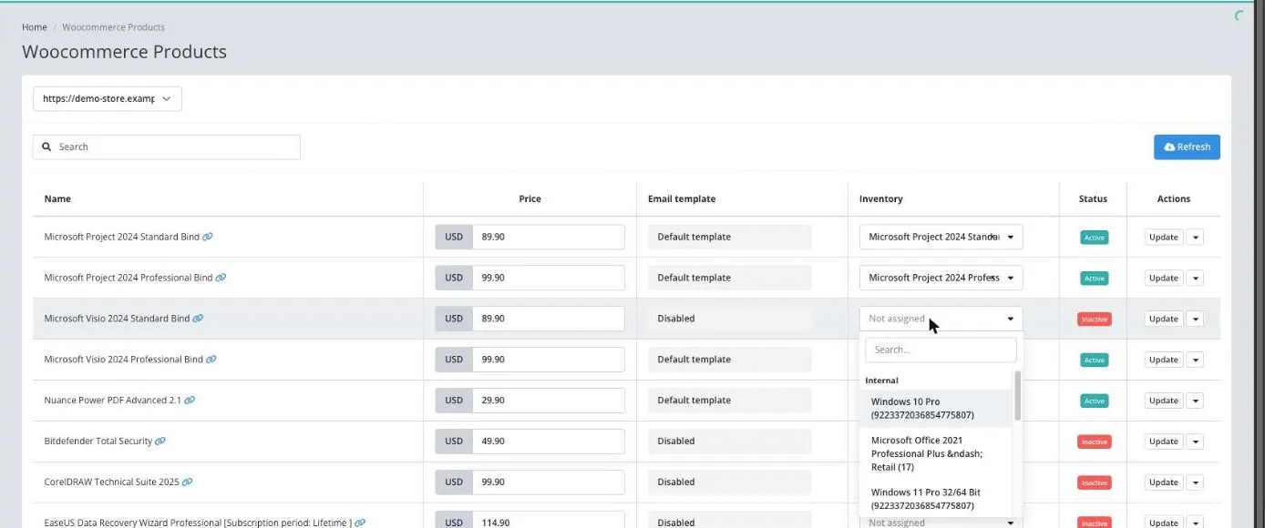Click Update for Microsoft Project 2024 Standard Bind
This screenshot has height=528, width=1265.
point(1164,237)
